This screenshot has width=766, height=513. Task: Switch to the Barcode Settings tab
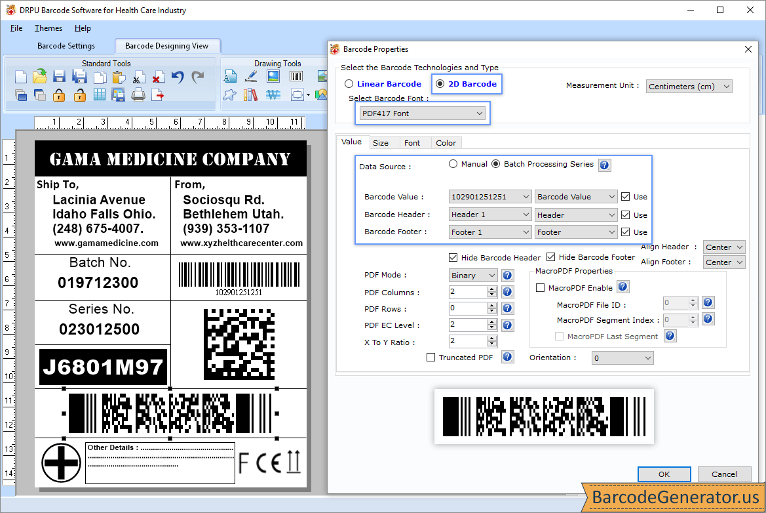(67, 45)
